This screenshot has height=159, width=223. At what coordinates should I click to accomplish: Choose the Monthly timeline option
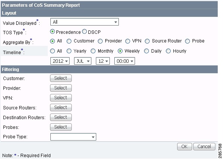[93, 51]
